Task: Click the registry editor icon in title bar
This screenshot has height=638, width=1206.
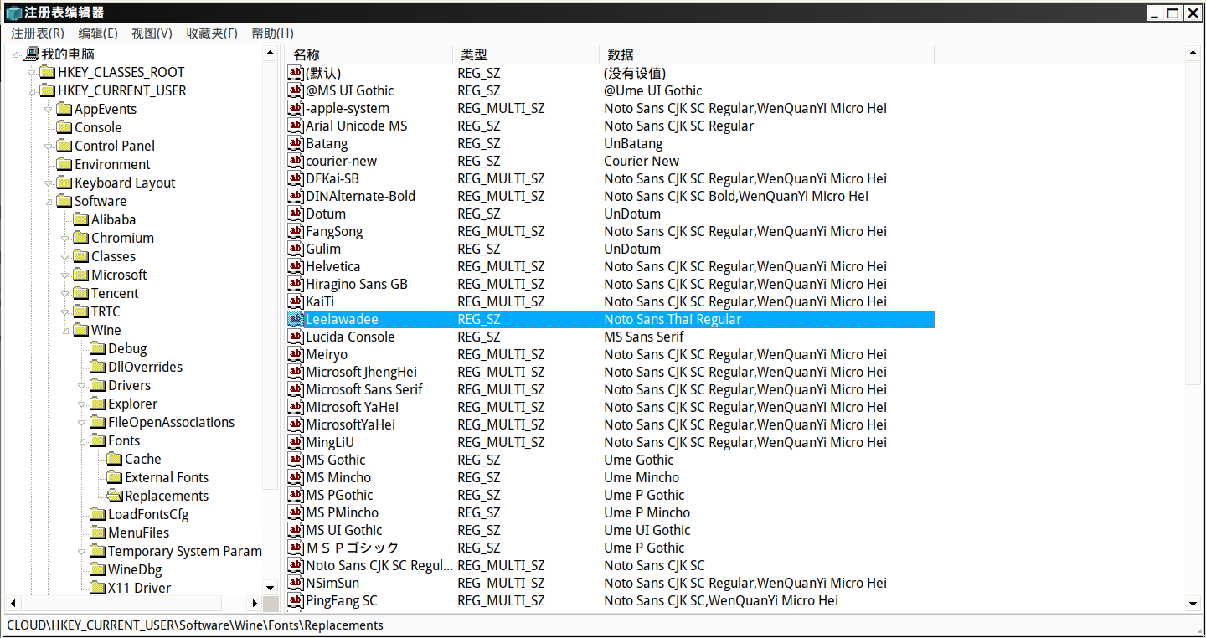Action: [13, 13]
